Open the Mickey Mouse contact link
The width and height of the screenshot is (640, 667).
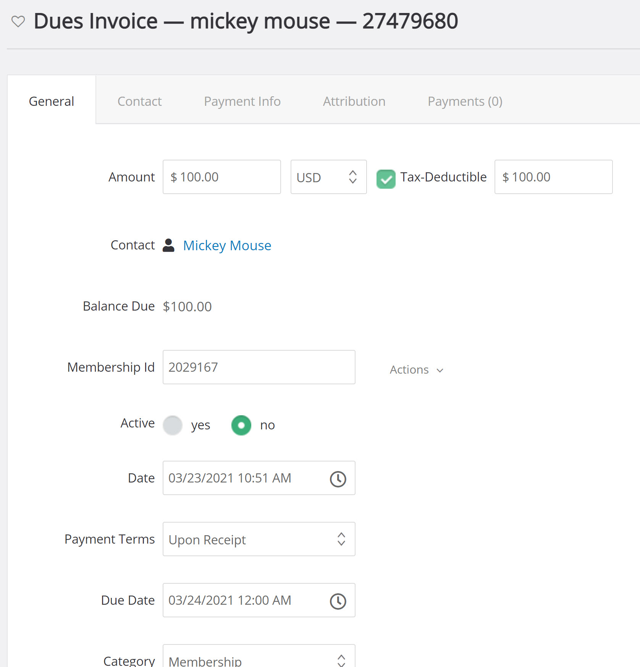coord(227,245)
